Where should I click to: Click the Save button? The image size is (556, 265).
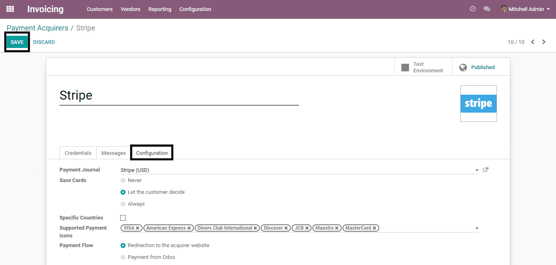coord(17,42)
